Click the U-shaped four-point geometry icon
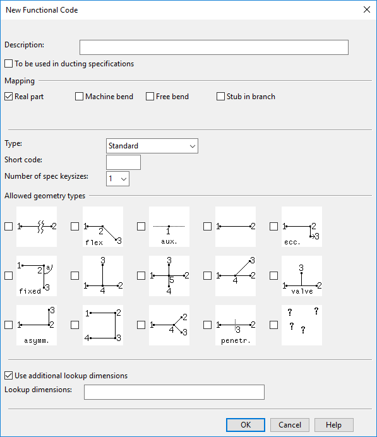This screenshot has width=377, height=437. click(103, 325)
